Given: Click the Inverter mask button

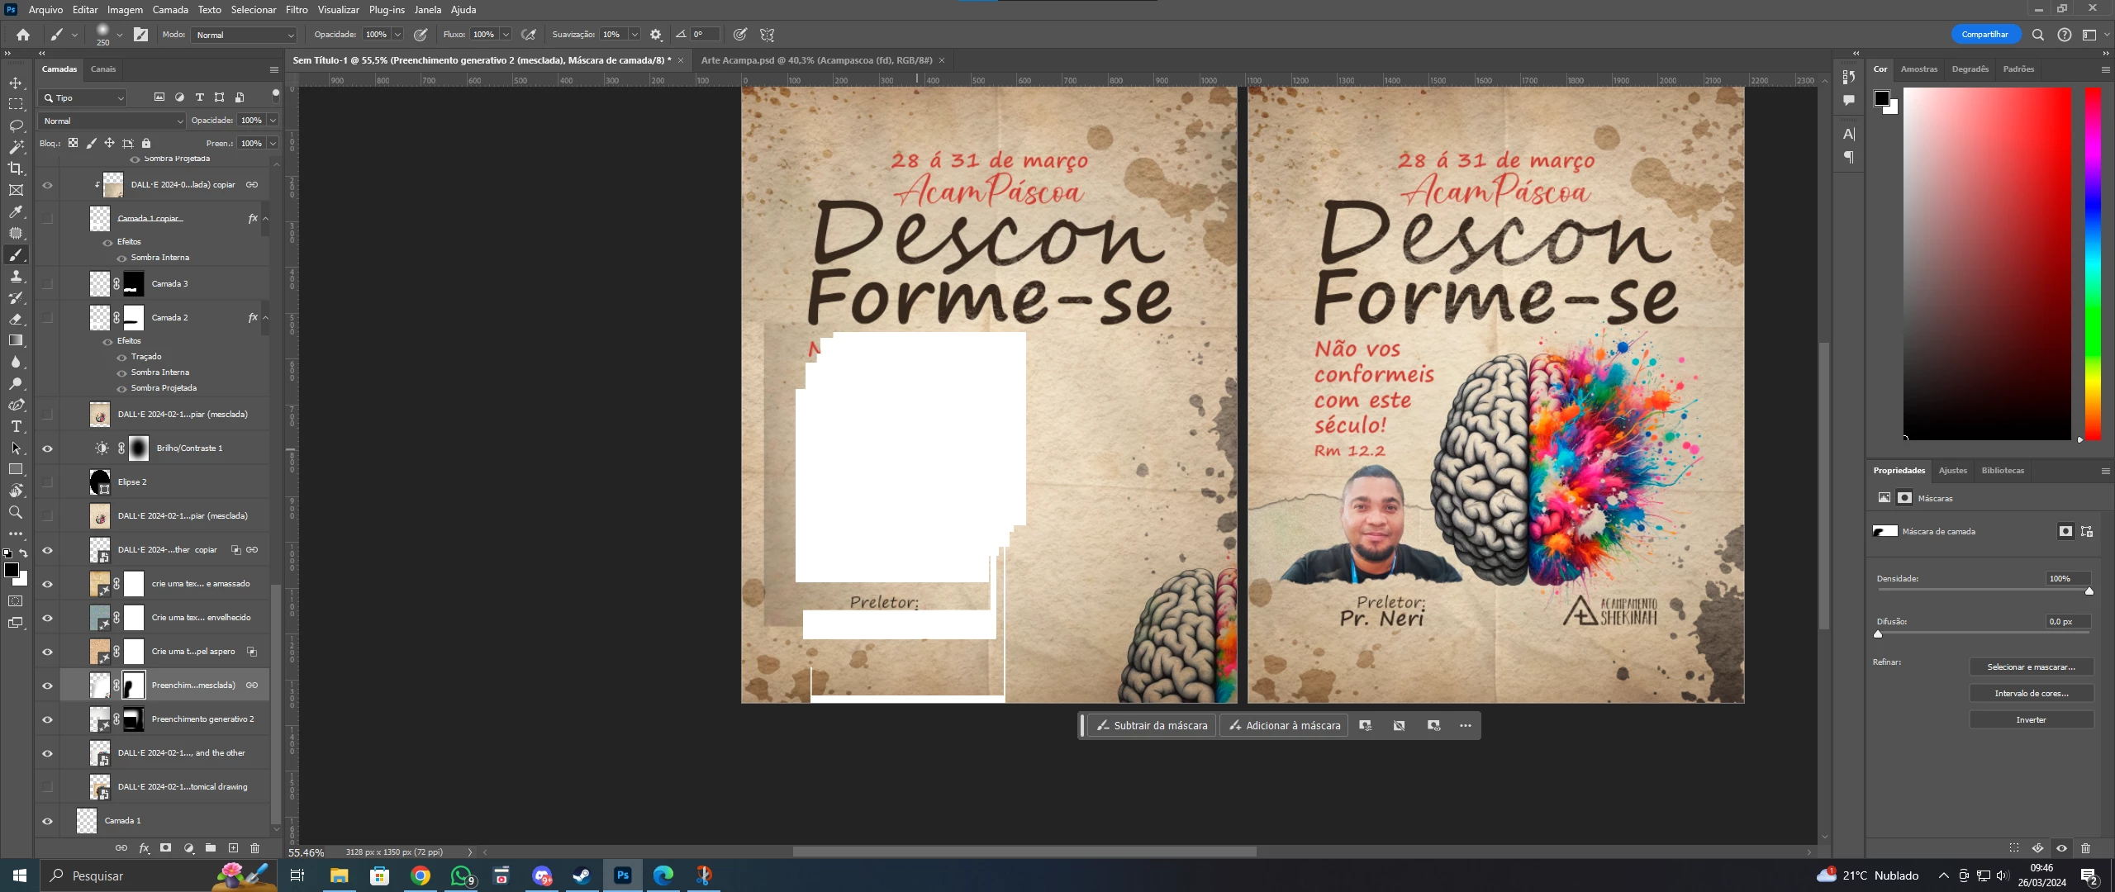Looking at the screenshot, I should pos(2031,720).
